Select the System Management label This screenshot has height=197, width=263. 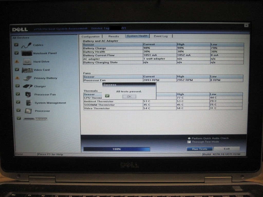tap(50, 103)
